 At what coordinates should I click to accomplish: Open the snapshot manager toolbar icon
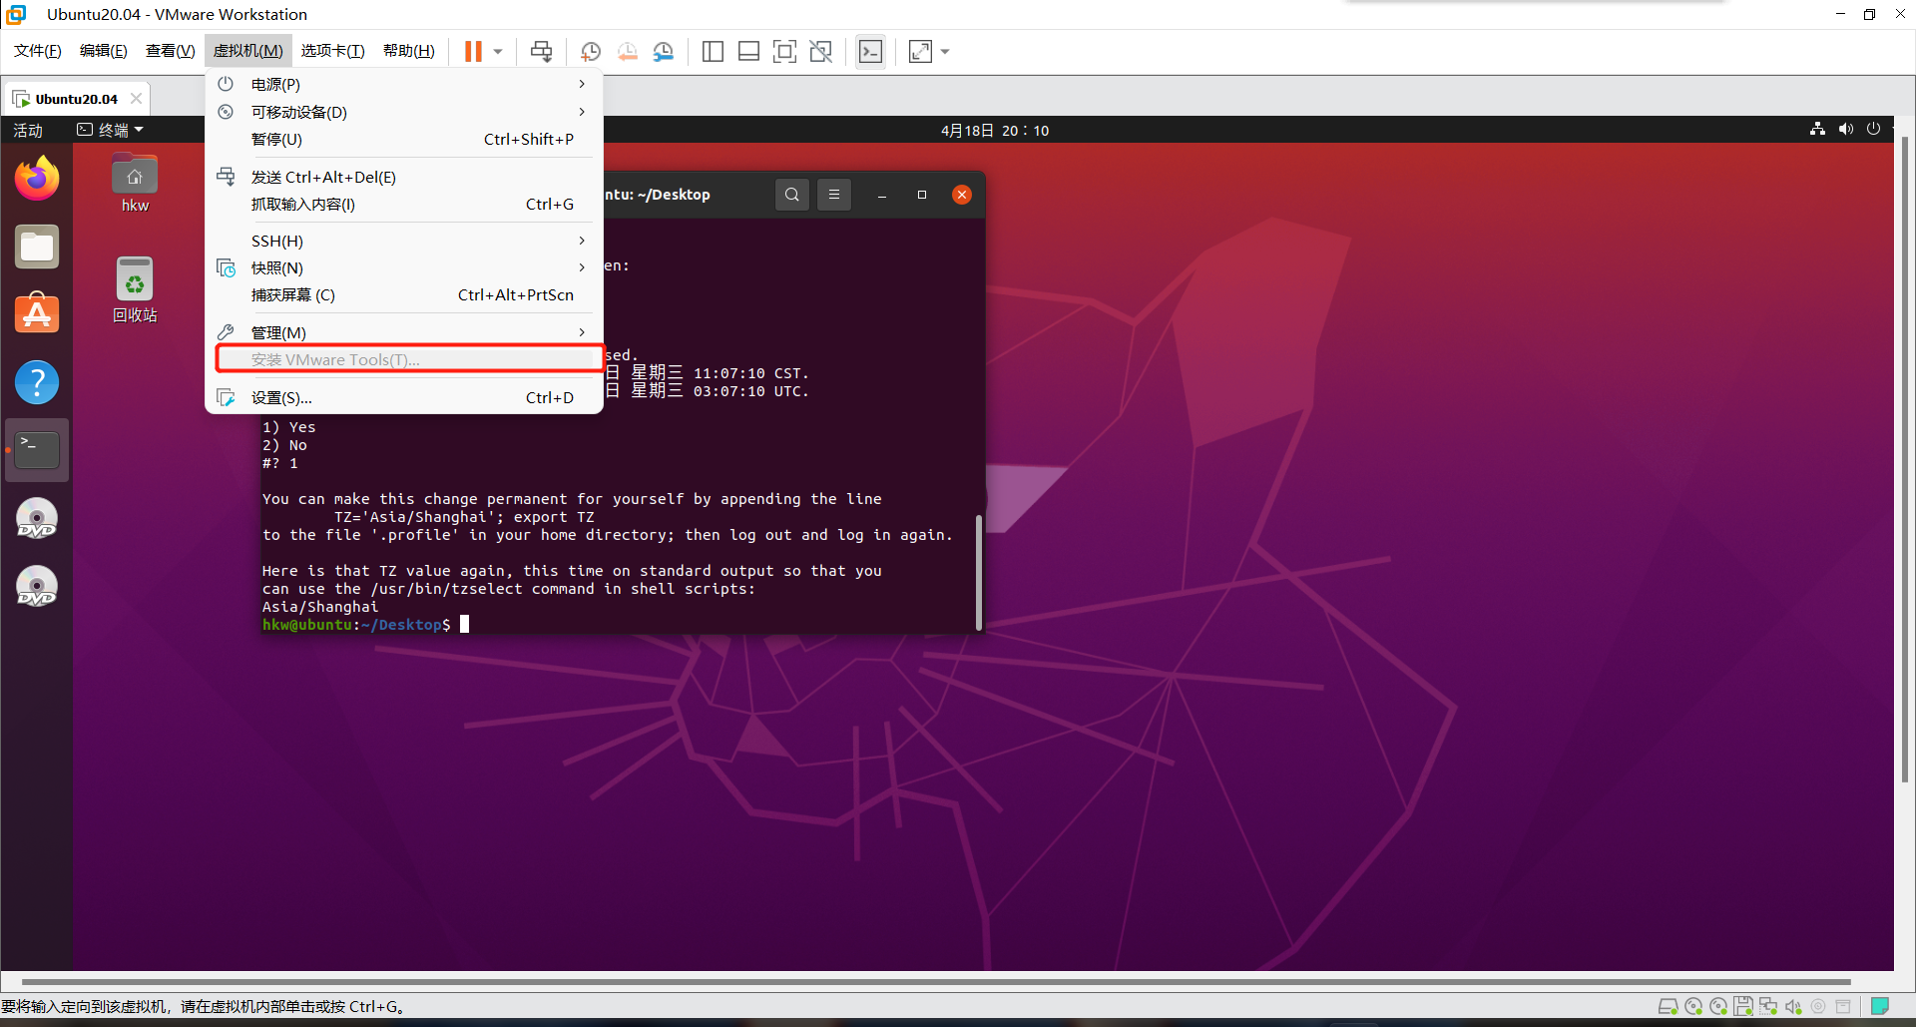coord(664,52)
